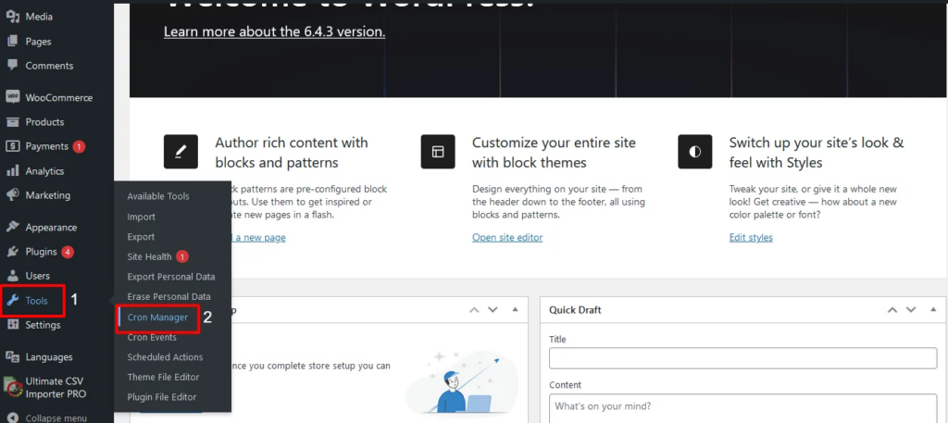Viewport: 948px width, 423px height.
Task: Click the Open site editor link
Action: [507, 238]
